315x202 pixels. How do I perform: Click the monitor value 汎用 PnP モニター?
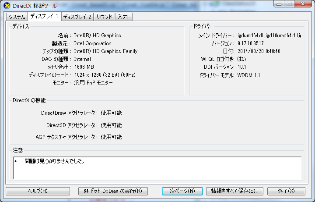click(x=94, y=83)
